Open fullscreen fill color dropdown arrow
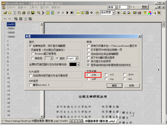The image size is (167, 125). click(x=78, y=64)
